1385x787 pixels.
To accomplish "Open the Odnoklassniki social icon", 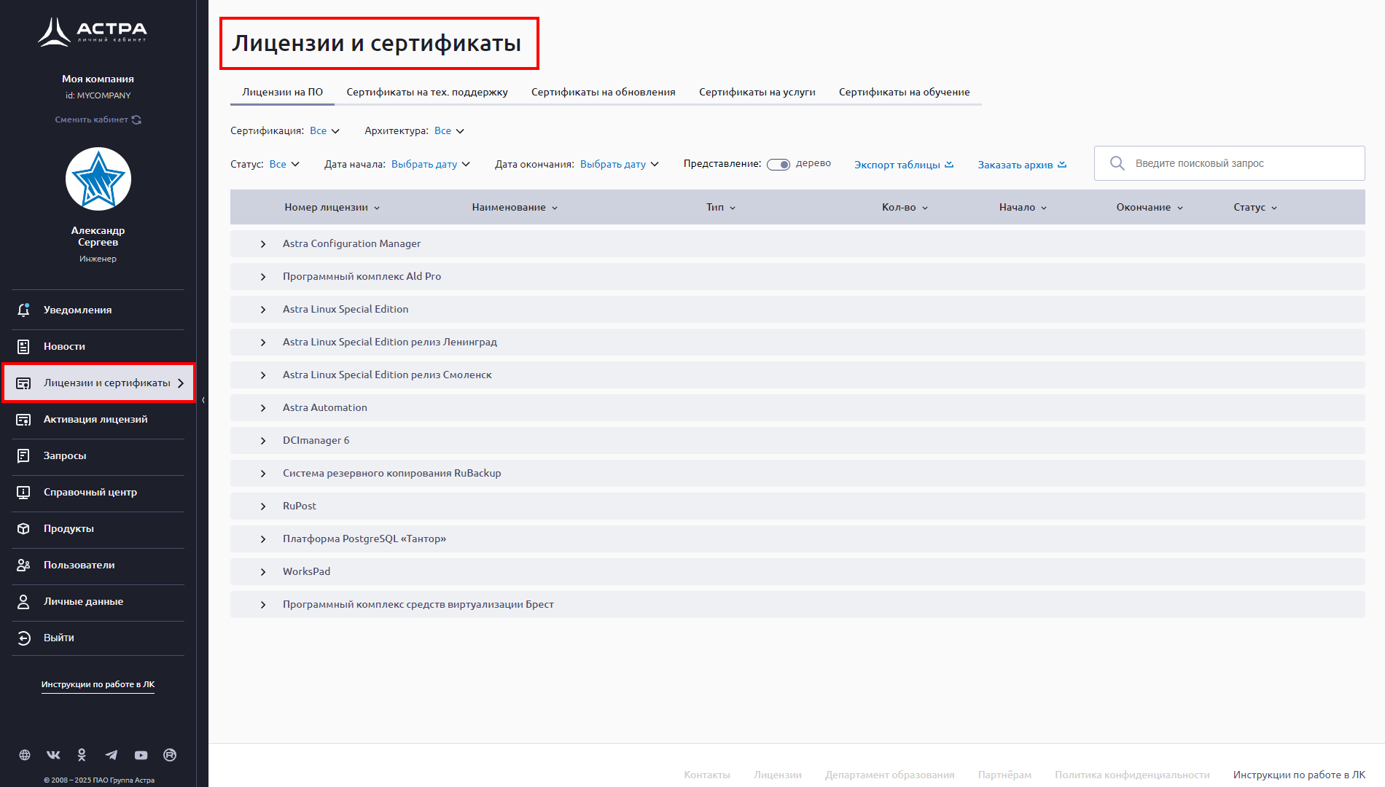I will (82, 755).
